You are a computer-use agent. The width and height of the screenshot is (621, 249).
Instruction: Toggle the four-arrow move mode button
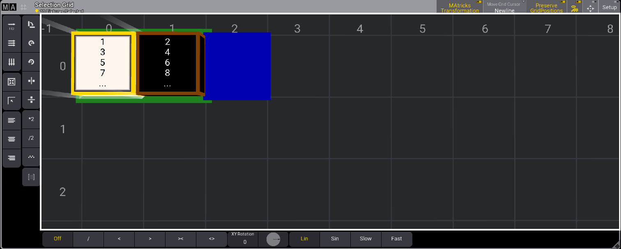590,7
